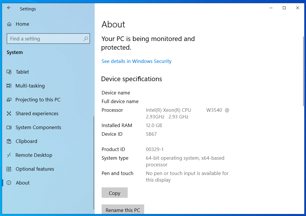Screen dimensions: 306x216
Task: Open Shared experiences settings
Action: click(48, 113)
